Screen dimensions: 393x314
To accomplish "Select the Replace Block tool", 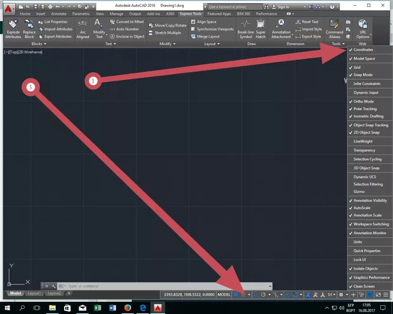I will 29,30.
